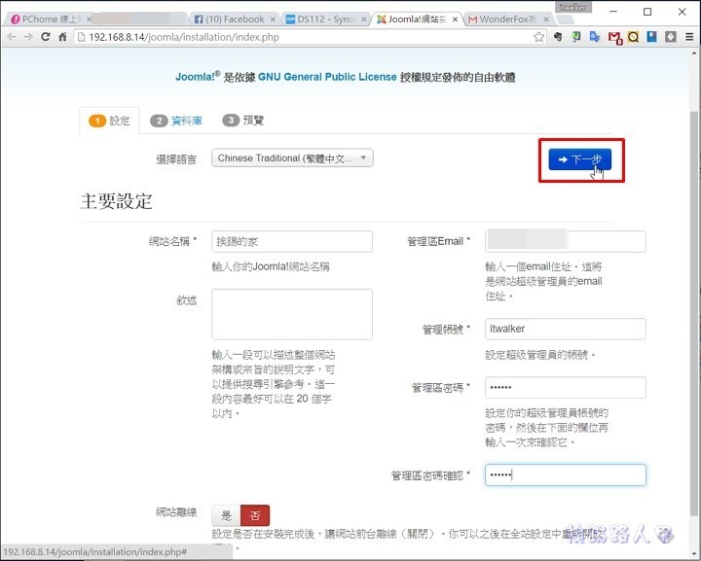Screen dimensions: 701x561
Task: Switch to the 資料庫 step tab
Action: [x=180, y=121]
